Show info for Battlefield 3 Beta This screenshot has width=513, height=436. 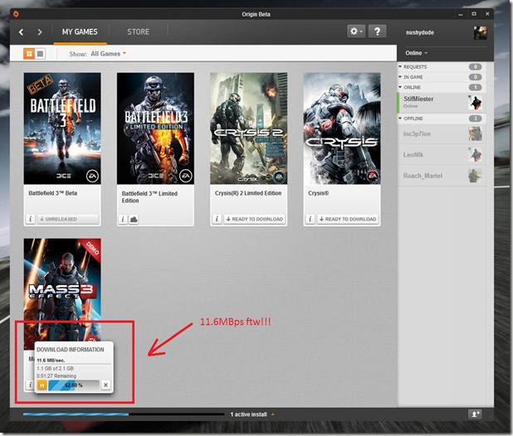pos(31,219)
